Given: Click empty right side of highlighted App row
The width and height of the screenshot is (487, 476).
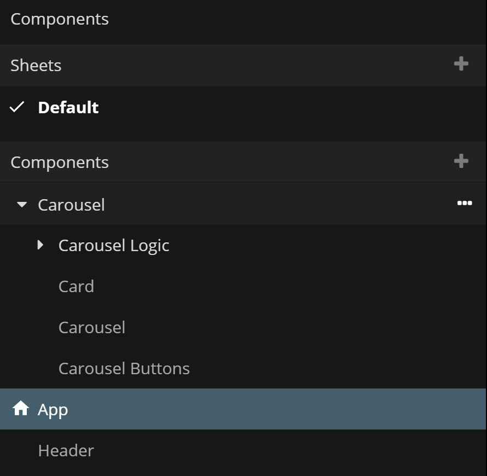Looking at the screenshot, I should [328, 409].
